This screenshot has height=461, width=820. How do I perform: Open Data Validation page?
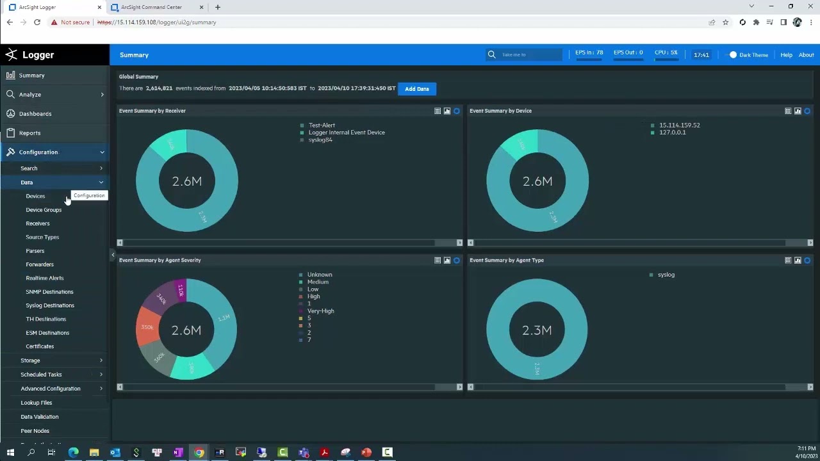tap(39, 417)
